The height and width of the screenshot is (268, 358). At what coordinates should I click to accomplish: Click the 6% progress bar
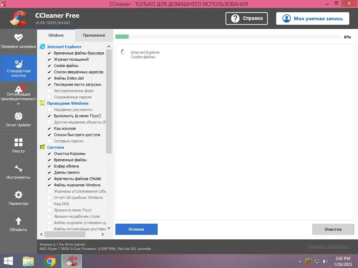pos(228,37)
